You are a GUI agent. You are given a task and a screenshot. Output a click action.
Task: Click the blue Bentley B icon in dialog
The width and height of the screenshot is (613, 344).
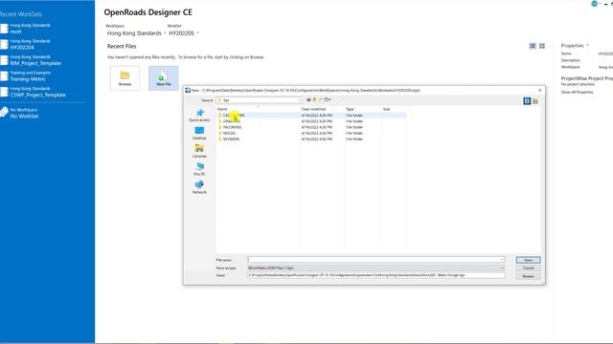pos(527,101)
